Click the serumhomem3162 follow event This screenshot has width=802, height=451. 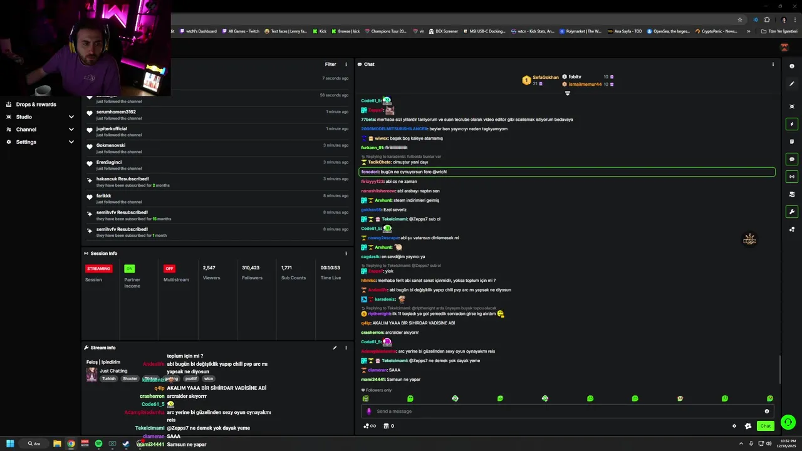[218, 115]
